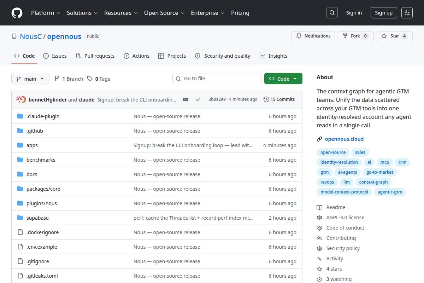
Task: Open the NousC owner link
Action: (31, 36)
